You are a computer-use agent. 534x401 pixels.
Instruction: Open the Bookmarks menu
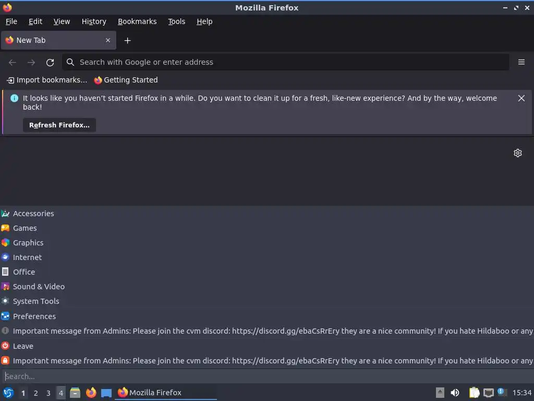coord(137,21)
